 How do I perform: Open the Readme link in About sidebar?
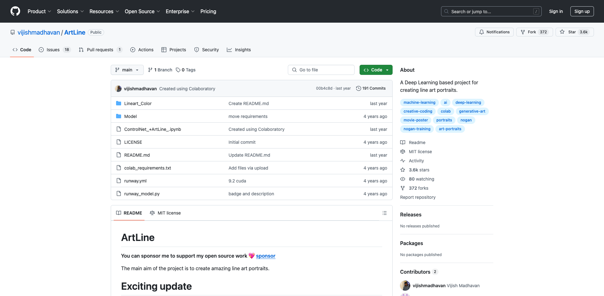pyautogui.click(x=413, y=142)
